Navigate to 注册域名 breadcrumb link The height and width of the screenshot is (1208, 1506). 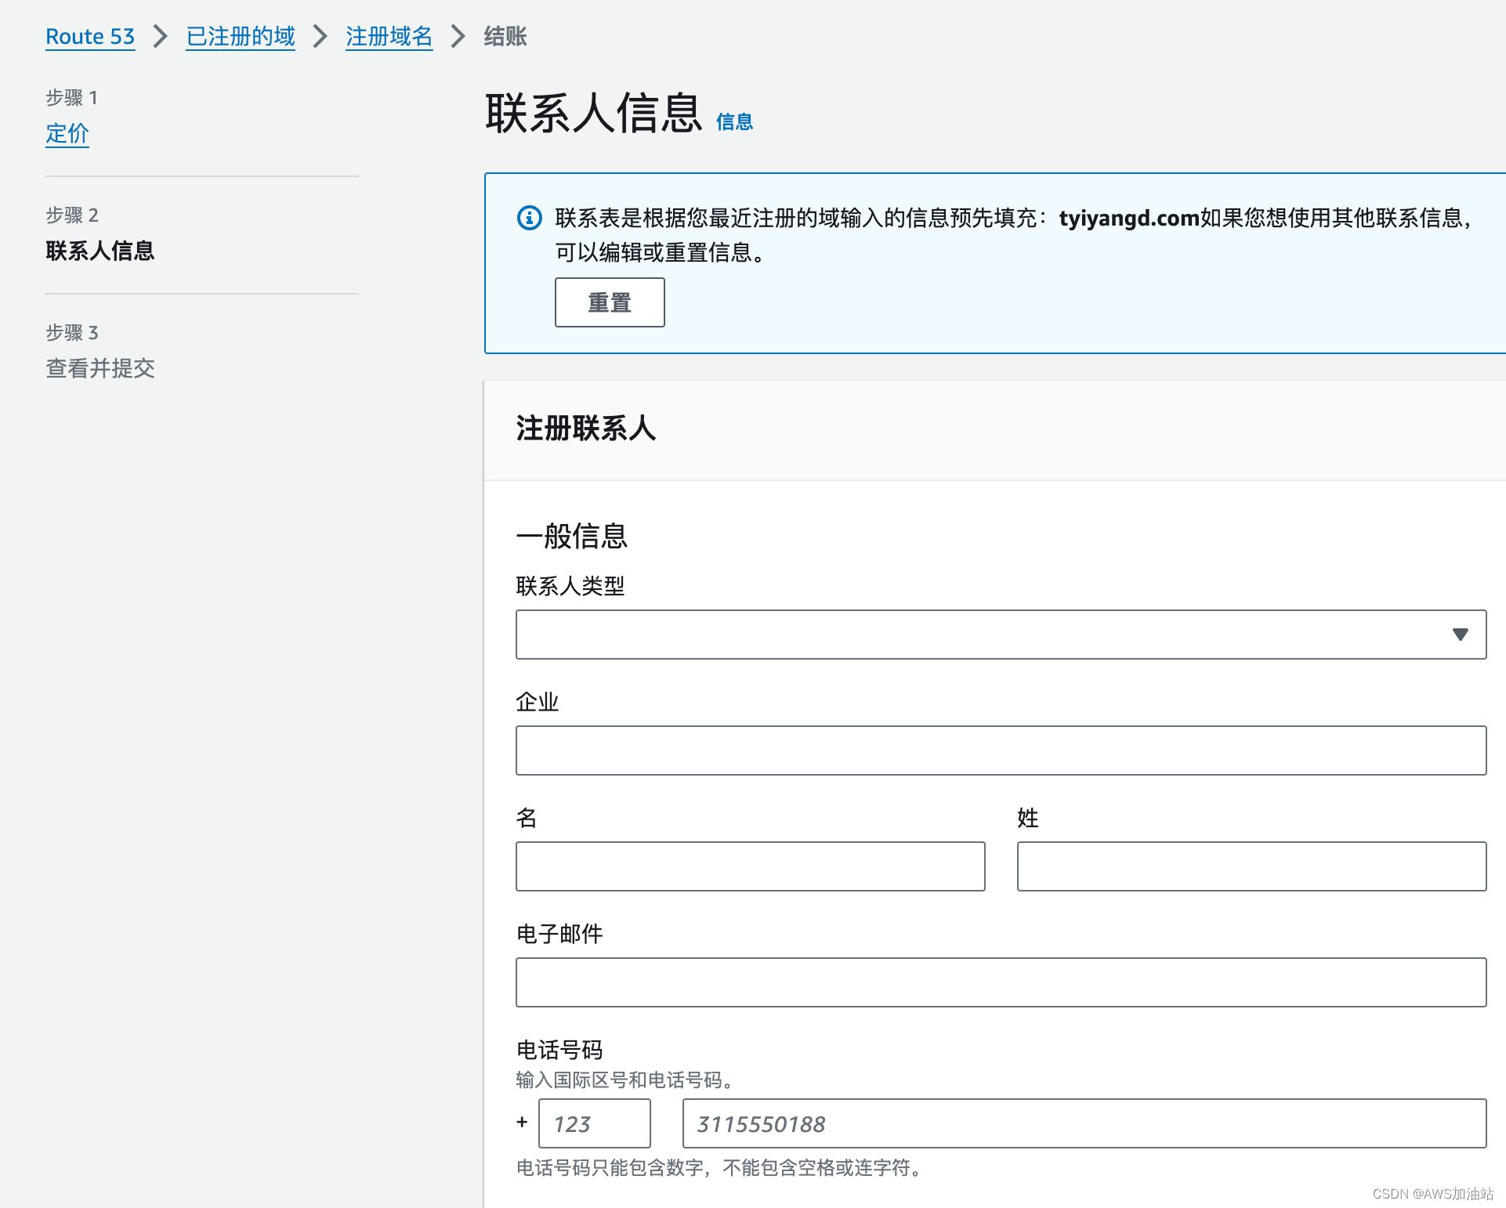click(x=389, y=36)
